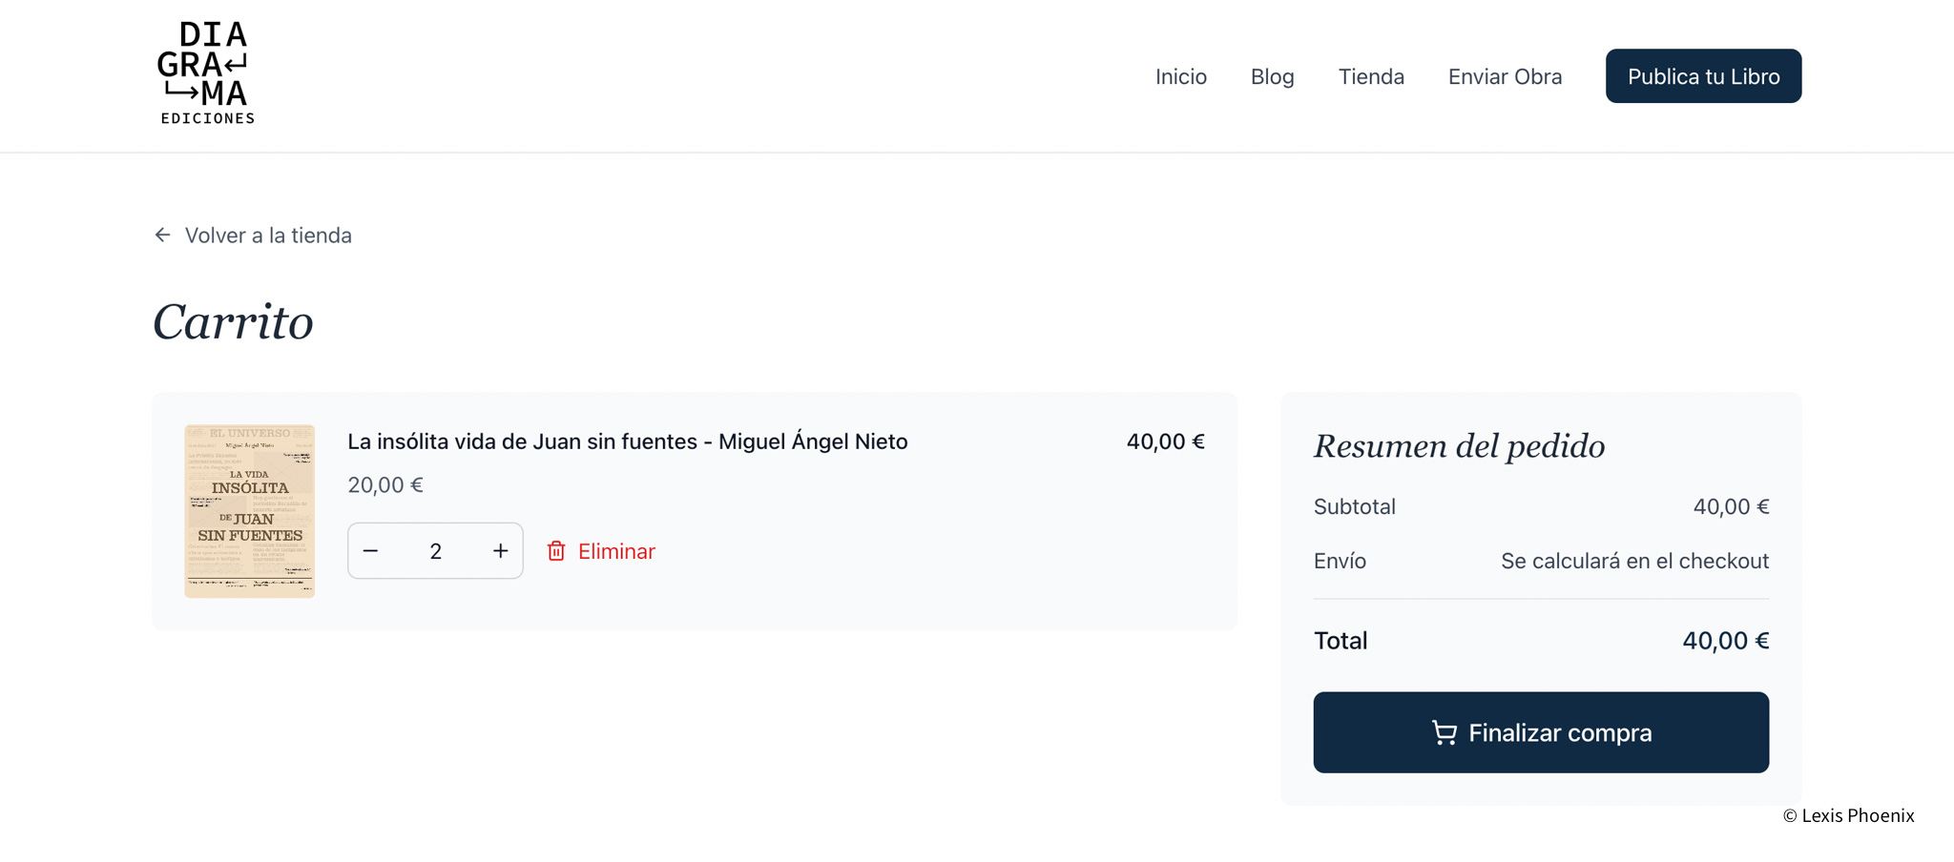Click the back arrow icon

(163, 235)
